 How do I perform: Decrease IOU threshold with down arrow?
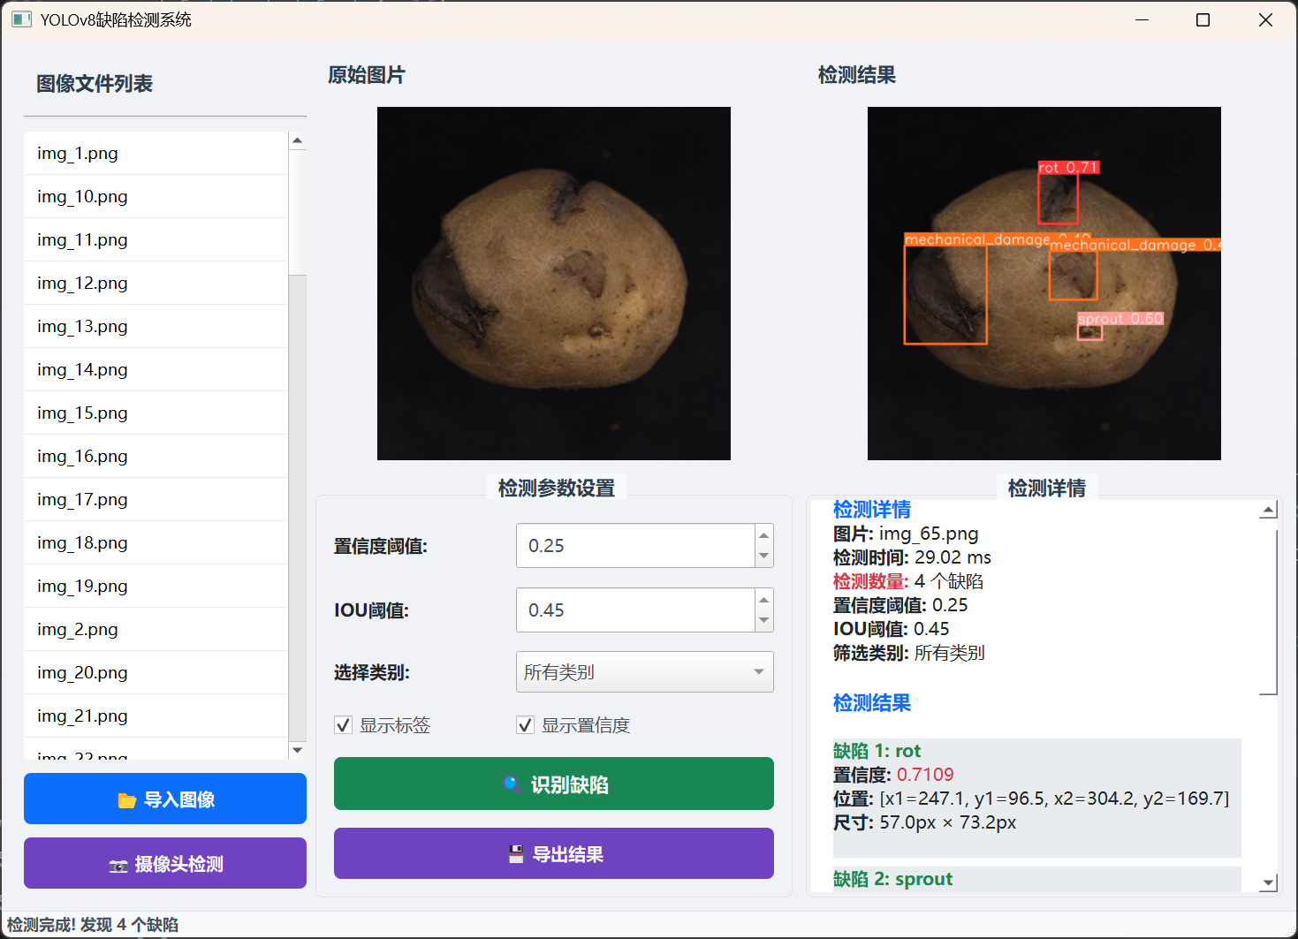point(763,621)
